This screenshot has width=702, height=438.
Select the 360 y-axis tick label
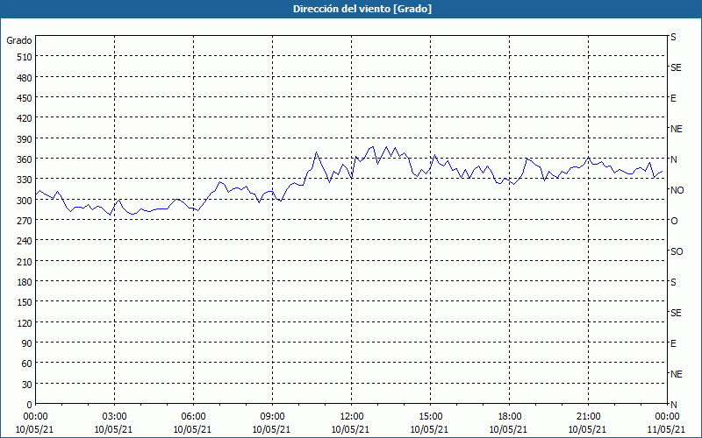tap(25, 159)
